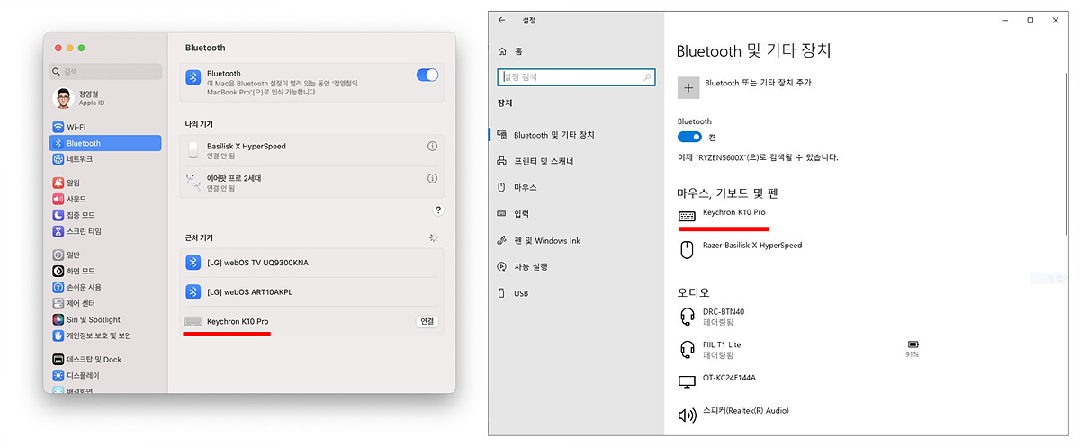This screenshot has width=1080, height=447.
Task: Select [LG] webOS ART10AKPL device
Action: 310,291
